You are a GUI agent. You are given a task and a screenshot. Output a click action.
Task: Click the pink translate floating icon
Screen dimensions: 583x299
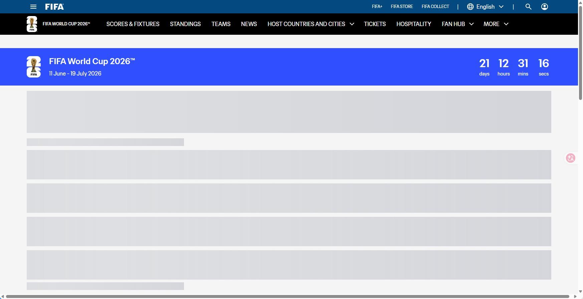pyautogui.click(x=571, y=158)
